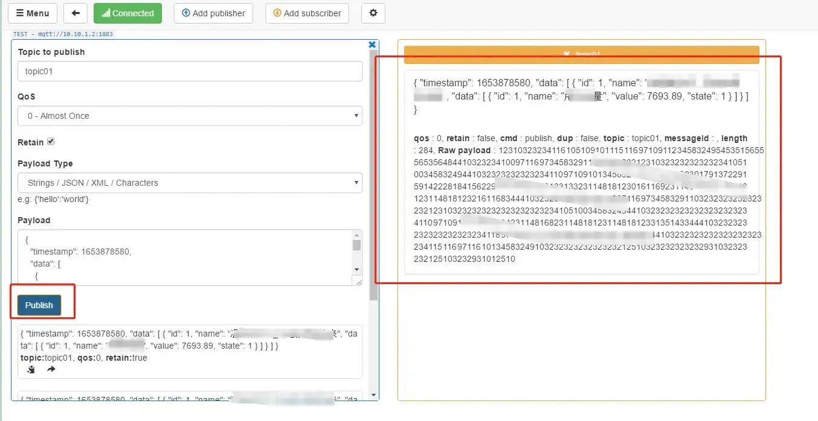Viewport: 818px width, 421px height.
Task: Click Add subscriber button
Action: coord(307,13)
